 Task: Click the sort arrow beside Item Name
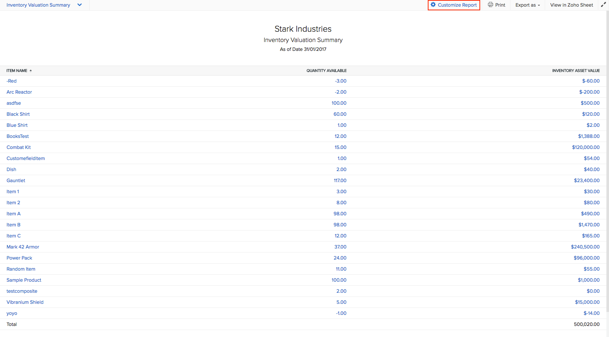point(31,70)
